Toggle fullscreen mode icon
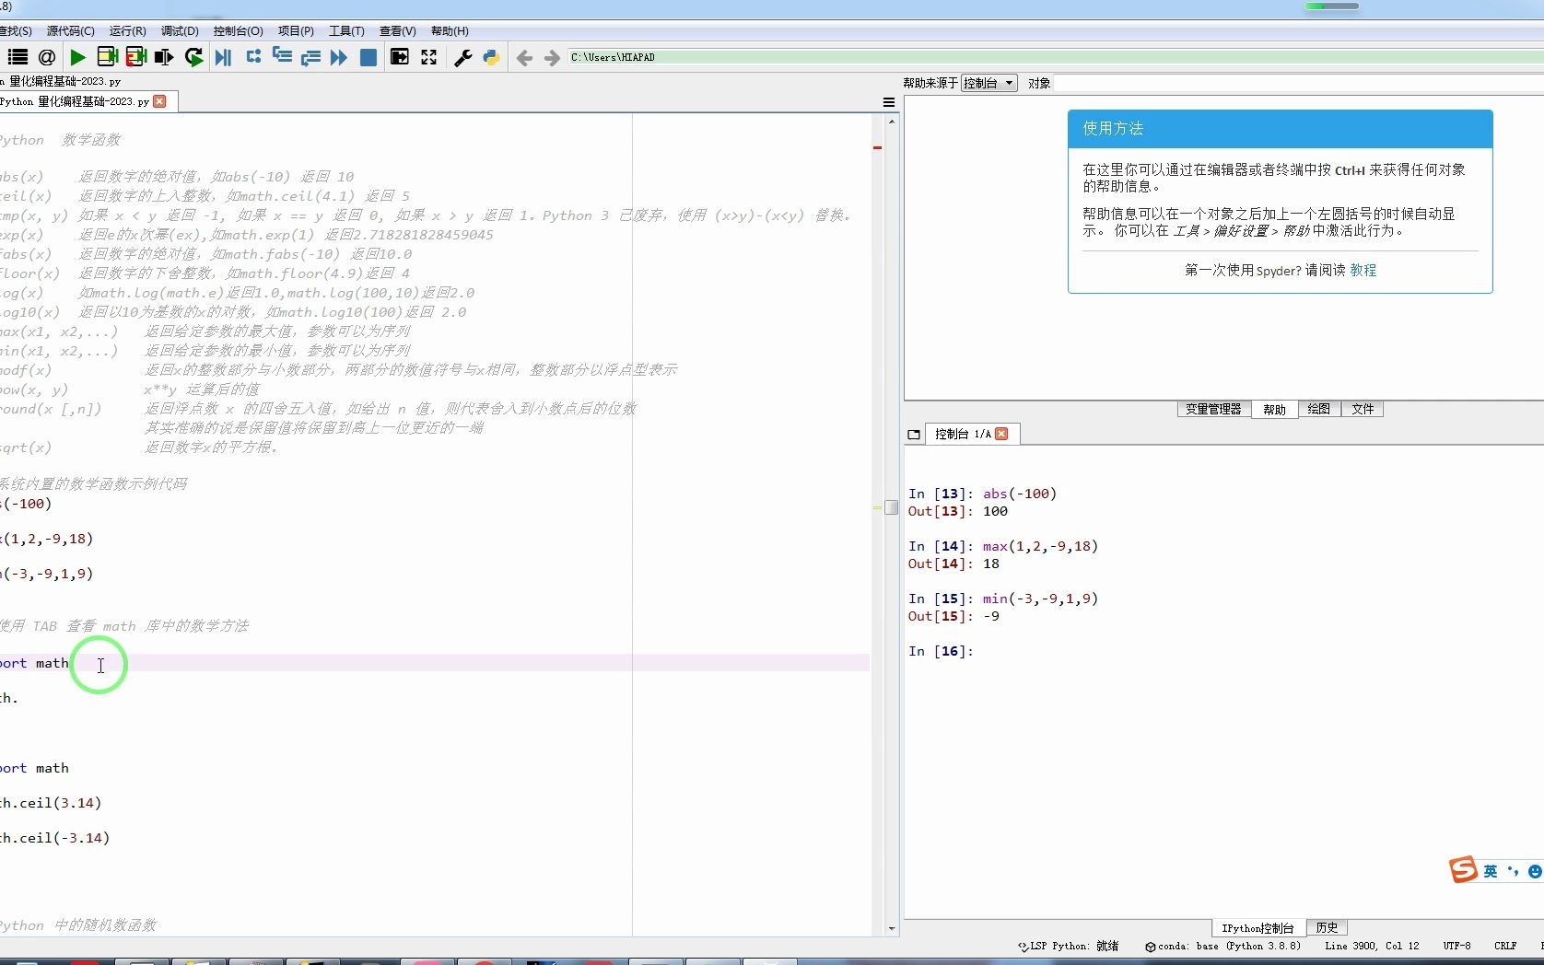 coord(429,57)
